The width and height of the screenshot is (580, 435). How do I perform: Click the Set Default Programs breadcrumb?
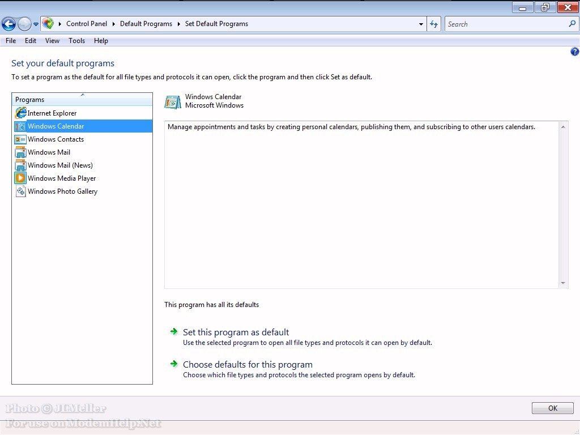(216, 24)
